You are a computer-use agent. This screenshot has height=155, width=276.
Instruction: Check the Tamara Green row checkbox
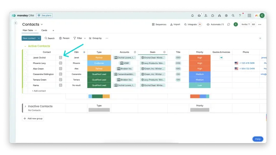(x=25, y=80)
